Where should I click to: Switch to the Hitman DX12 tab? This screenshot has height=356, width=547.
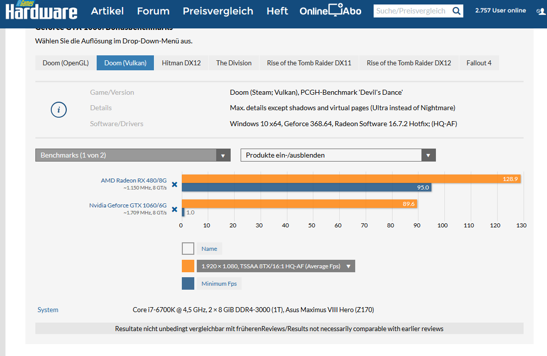coord(181,63)
